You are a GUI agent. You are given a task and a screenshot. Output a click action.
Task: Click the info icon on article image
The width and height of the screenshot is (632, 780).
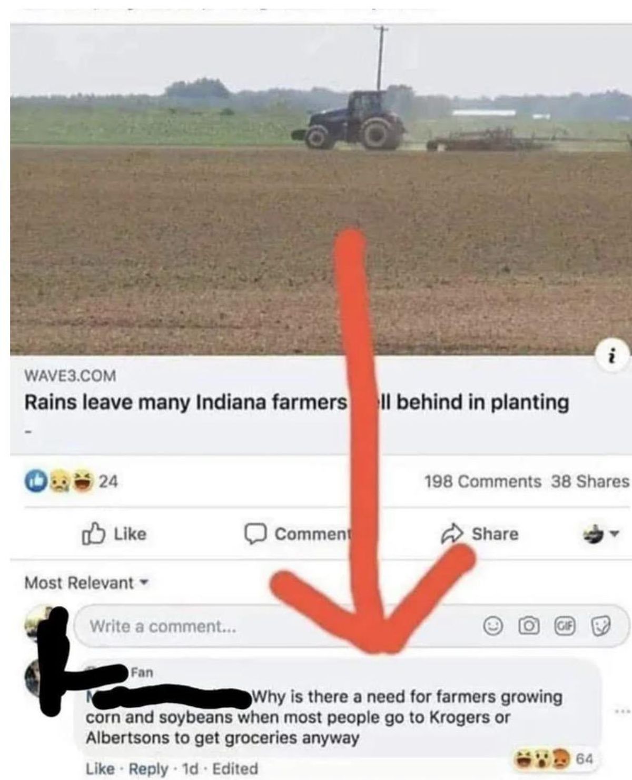(x=611, y=357)
